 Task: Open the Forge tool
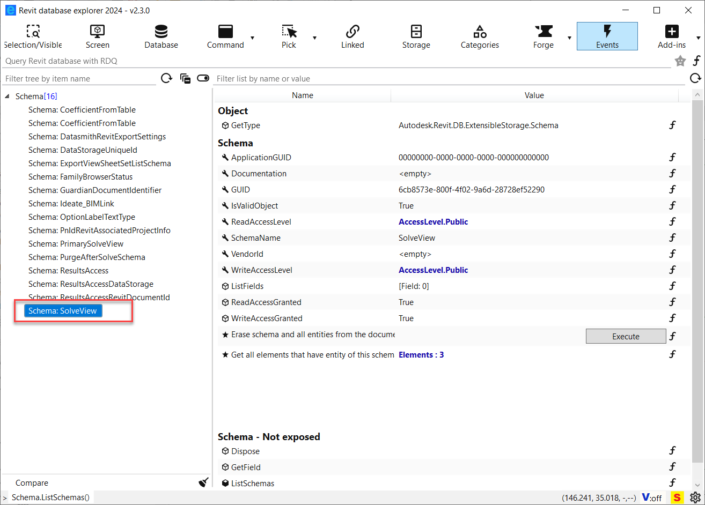[543, 35]
